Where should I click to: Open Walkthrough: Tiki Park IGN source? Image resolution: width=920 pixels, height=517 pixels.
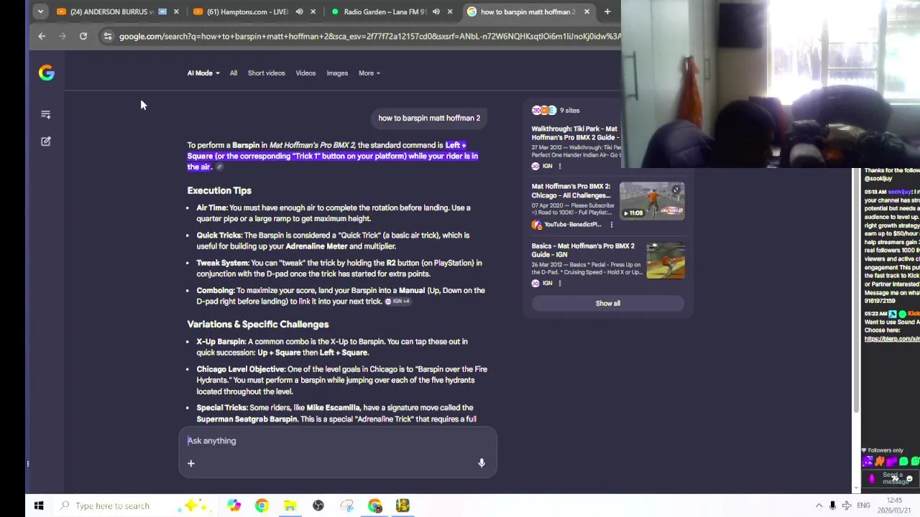[575, 133]
